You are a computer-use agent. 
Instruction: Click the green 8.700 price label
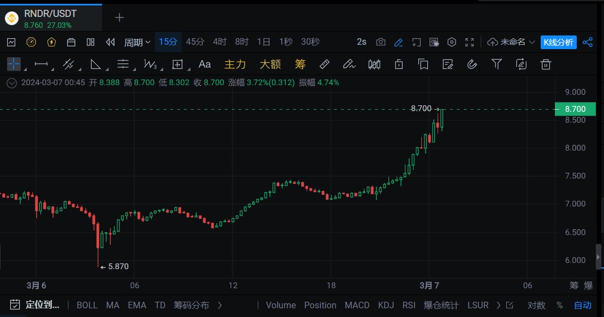575,109
